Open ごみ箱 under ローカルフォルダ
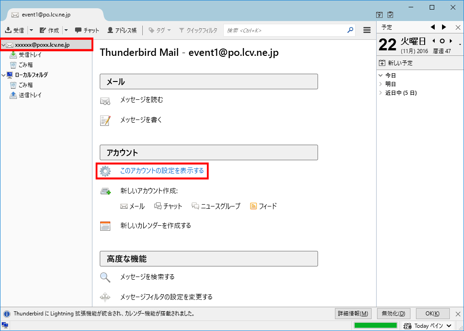This screenshot has width=464, height=331. (x=26, y=85)
